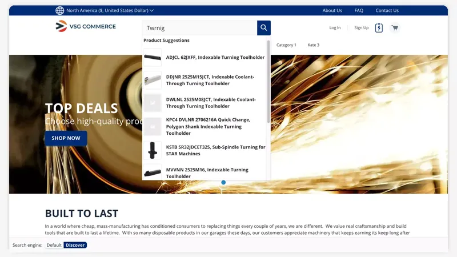Click the magnifying glass search button
Viewport: 457px width, 257px height.
pyautogui.click(x=263, y=28)
